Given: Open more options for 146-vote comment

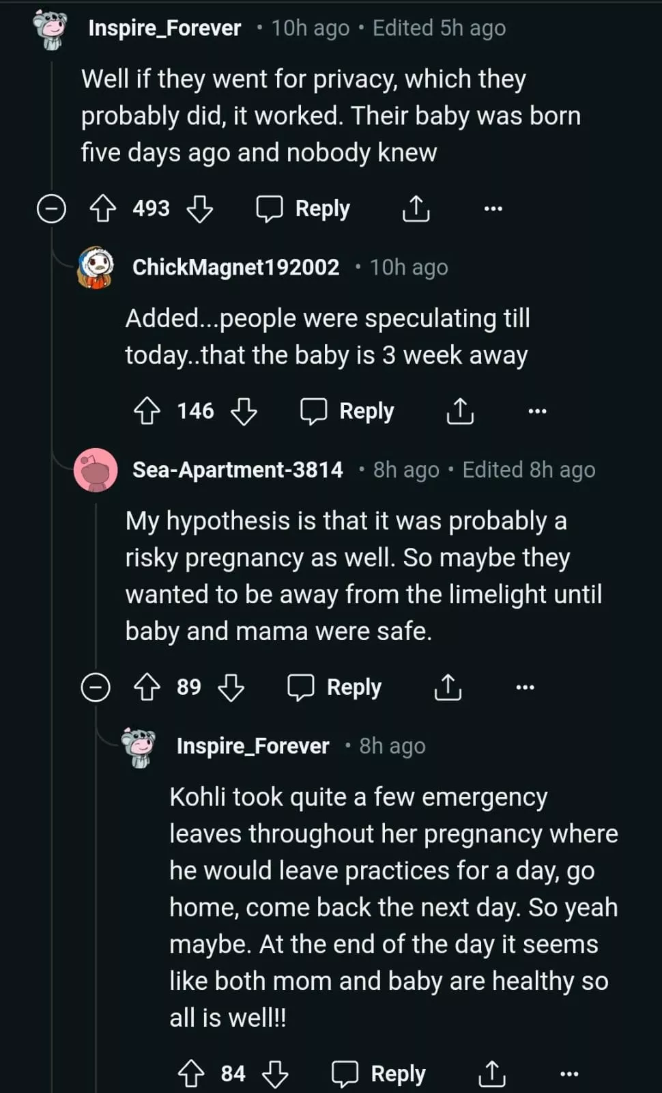Looking at the screenshot, I should tap(537, 411).
